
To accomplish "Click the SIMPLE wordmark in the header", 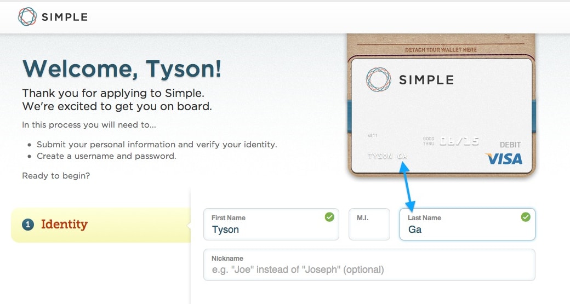I will [65, 17].
